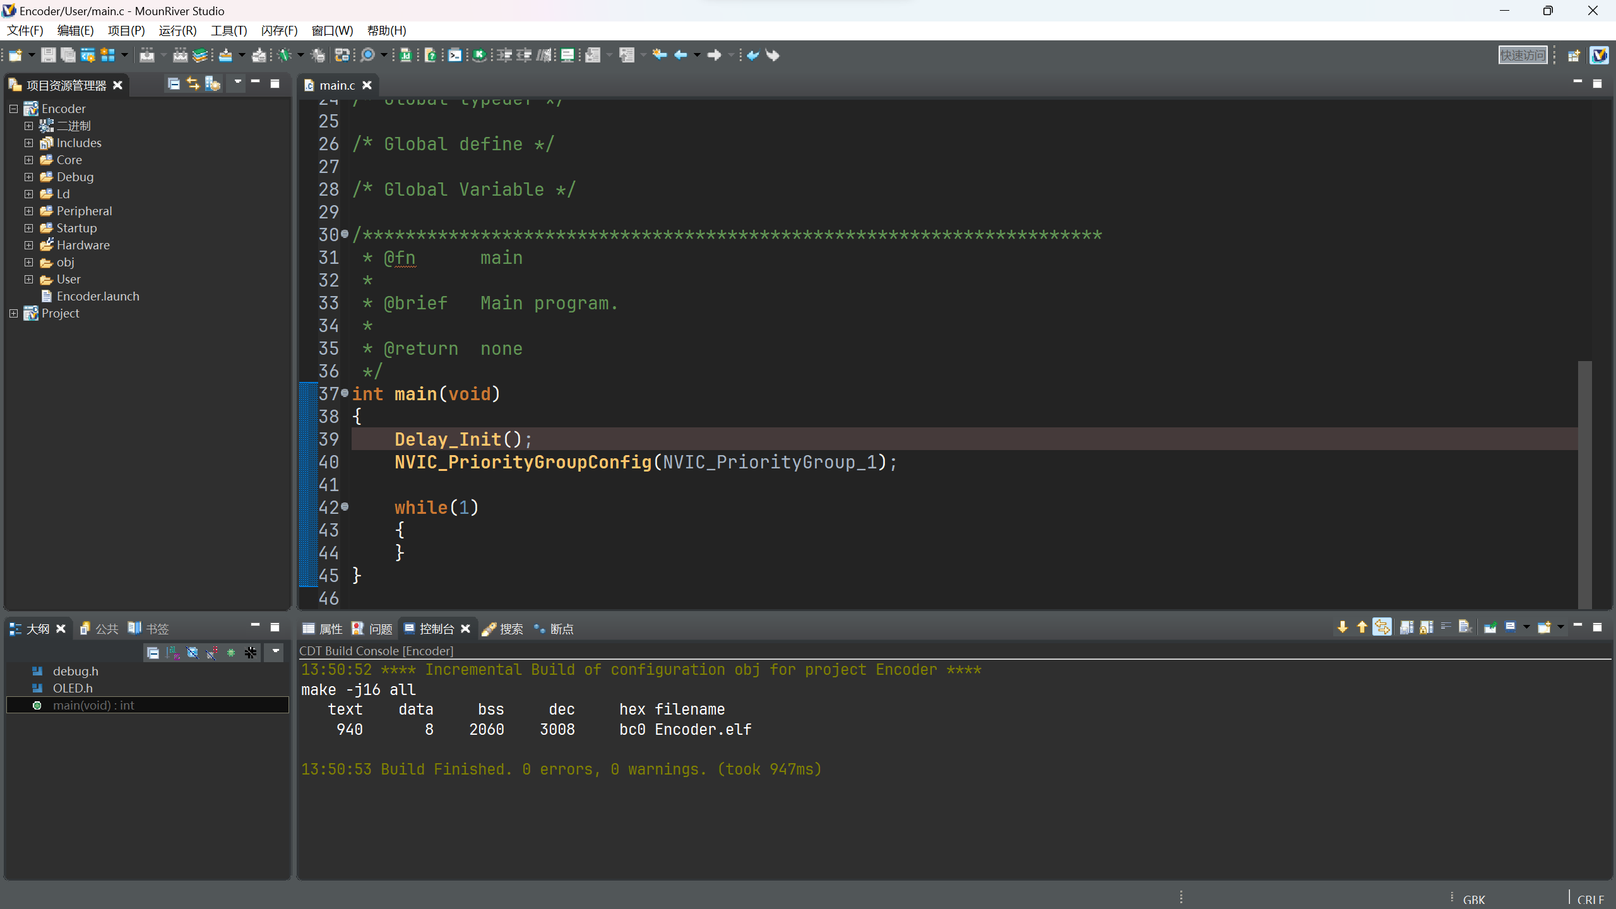This screenshot has width=1616, height=909.
Task: Open the project explorer view menu arrow
Action: click(x=237, y=83)
